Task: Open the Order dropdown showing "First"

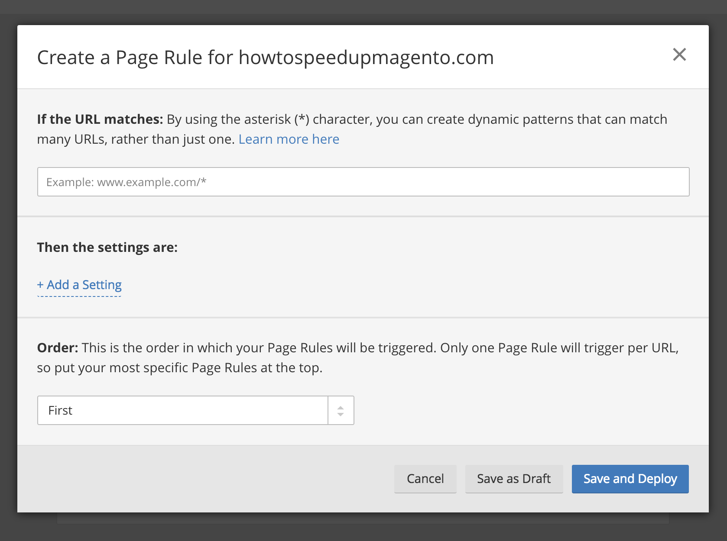Action: point(182,410)
